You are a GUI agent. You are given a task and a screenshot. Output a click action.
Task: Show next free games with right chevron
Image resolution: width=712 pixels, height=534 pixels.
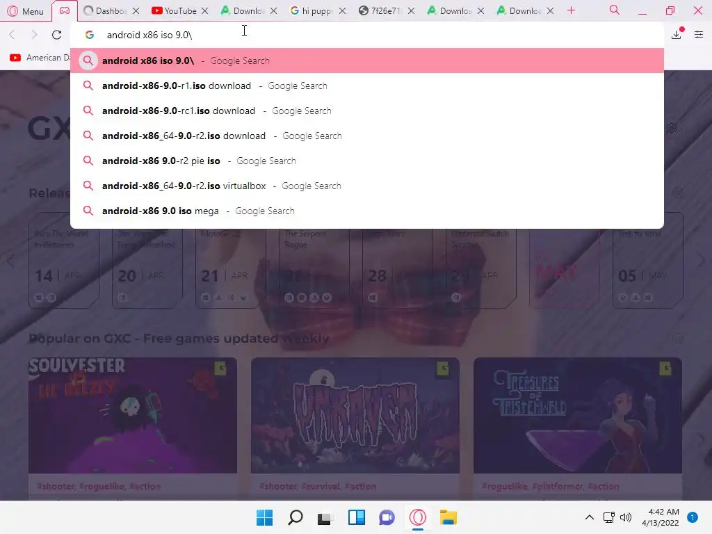point(701,438)
